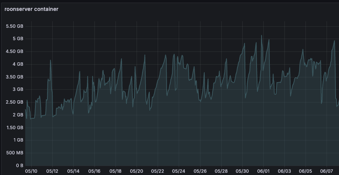Click the 5.50 GB y-axis label
The height and width of the screenshot is (175, 339).
tap(15, 26)
